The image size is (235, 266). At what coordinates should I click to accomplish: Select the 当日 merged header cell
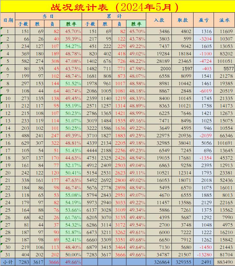(48, 16)
